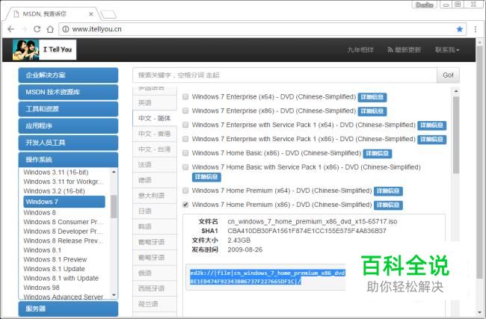Viewport: 486px width, 319px height.
Task: Check Windows 7 Enterprise (x64) DVD checkbox
Action: pyautogui.click(x=185, y=96)
